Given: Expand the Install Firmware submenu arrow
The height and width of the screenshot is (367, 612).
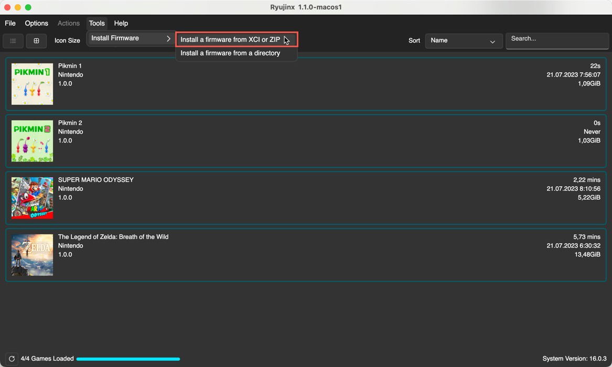Looking at the screenshot, I should [168, 38].
